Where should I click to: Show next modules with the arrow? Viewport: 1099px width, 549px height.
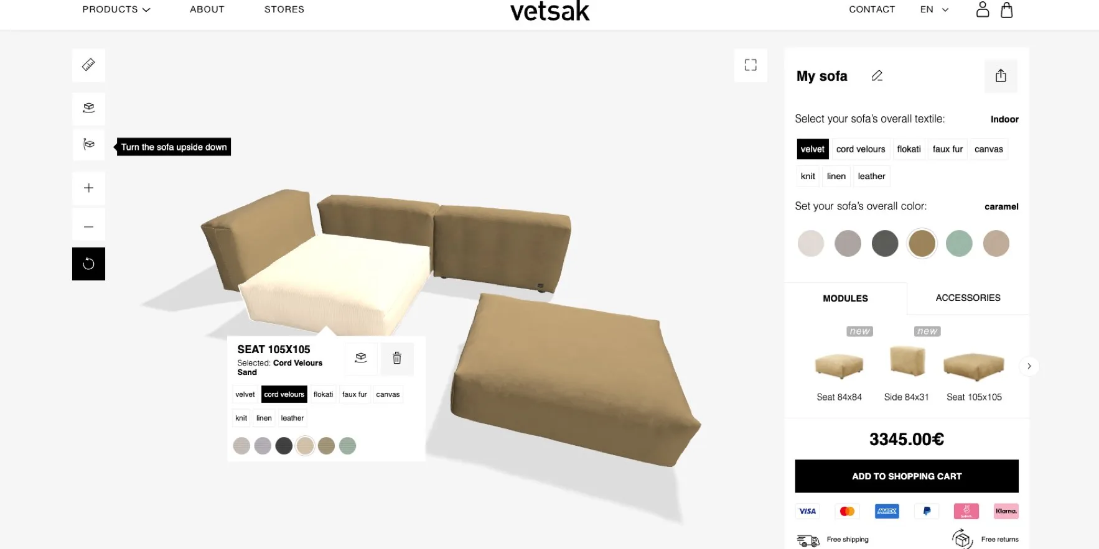pyautogui.click(x=1029, y=366)
